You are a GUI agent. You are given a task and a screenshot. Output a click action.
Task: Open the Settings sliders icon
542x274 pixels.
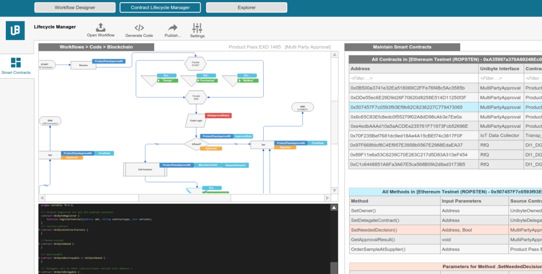click(197, 28)
